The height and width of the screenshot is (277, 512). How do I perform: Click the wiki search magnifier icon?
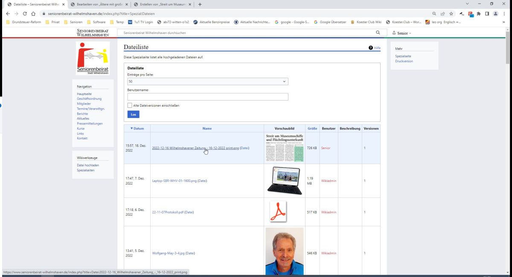pos(378,33)
